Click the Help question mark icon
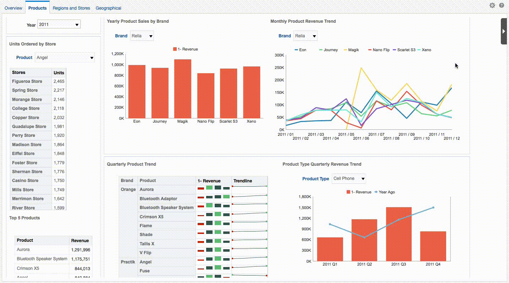Image resolution: width=509 pixels, height=283 pixels. (502, 5)
